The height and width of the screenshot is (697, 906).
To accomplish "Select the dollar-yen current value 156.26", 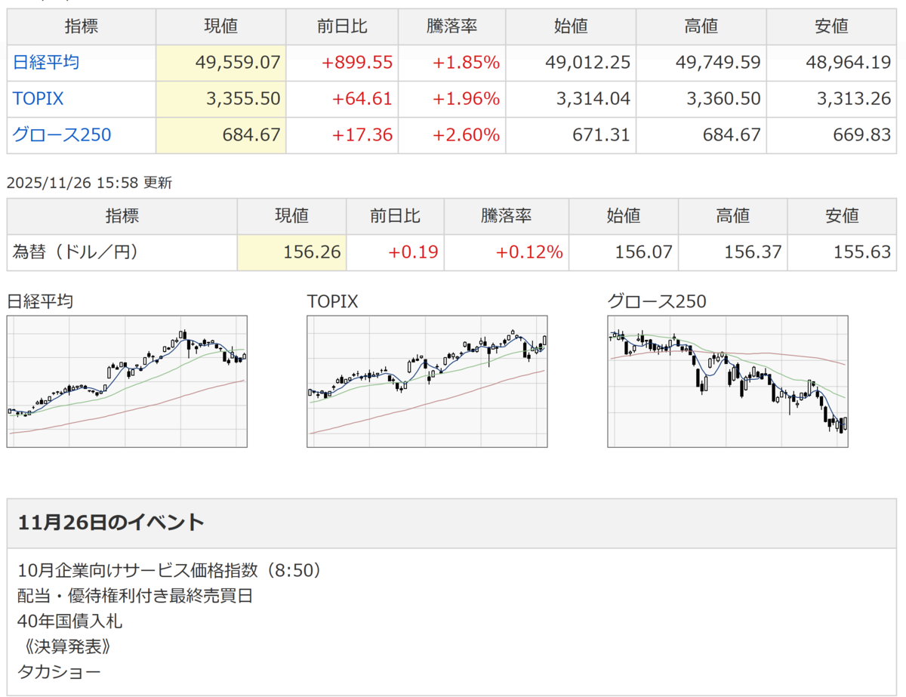I will coord(312,252).
